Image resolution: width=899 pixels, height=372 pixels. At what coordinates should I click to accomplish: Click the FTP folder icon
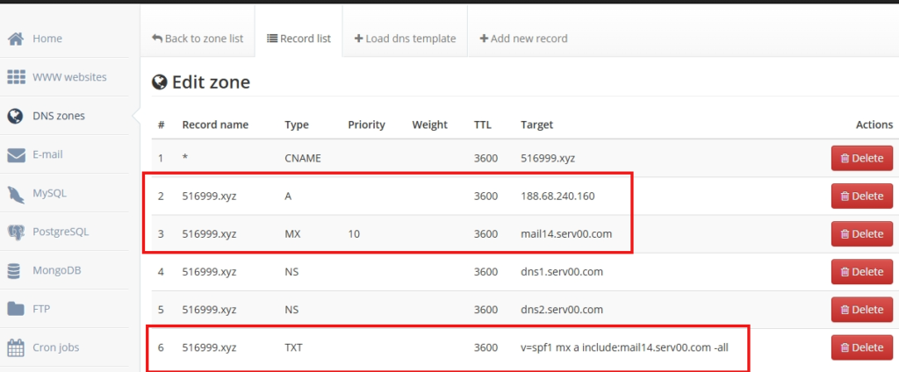(16, 309)
